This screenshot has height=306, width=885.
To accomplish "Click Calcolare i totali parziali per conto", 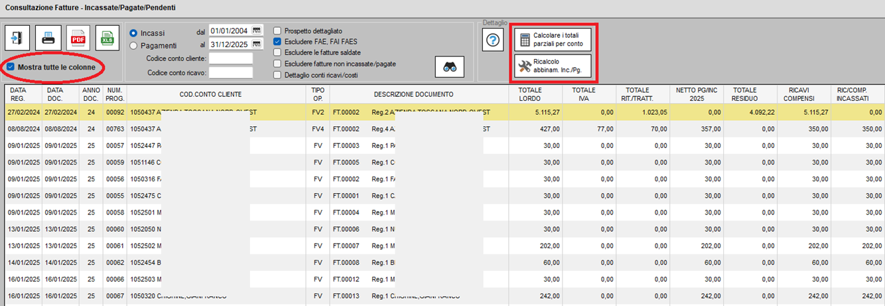I will (x=553, y=38).
